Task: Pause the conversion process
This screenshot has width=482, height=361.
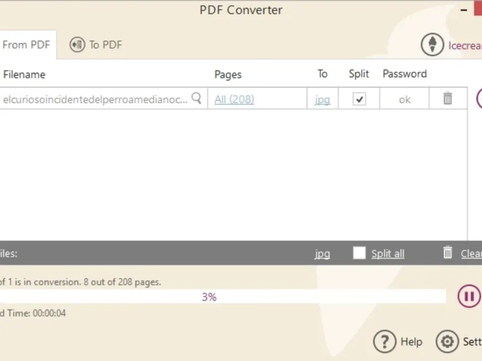Action: click(x=469, y=296)
